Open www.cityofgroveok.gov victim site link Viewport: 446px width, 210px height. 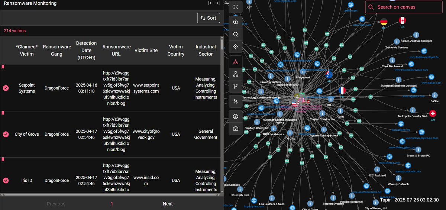tap(146, 134)
